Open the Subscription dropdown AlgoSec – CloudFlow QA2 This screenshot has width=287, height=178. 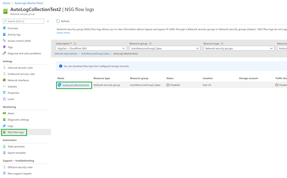(x=91, y=48)
